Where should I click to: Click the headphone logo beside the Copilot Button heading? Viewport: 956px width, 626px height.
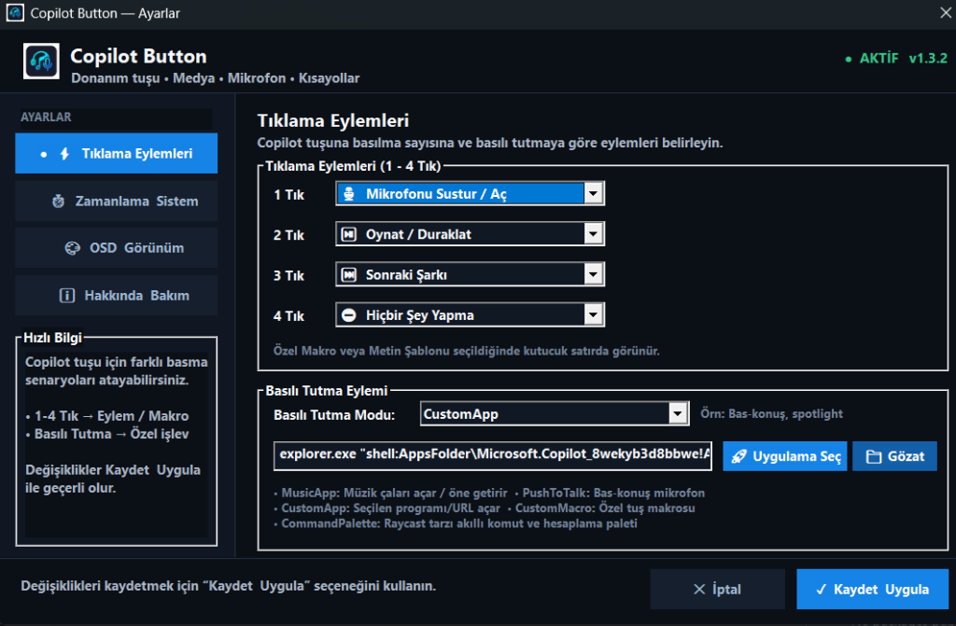pos(41,61)
